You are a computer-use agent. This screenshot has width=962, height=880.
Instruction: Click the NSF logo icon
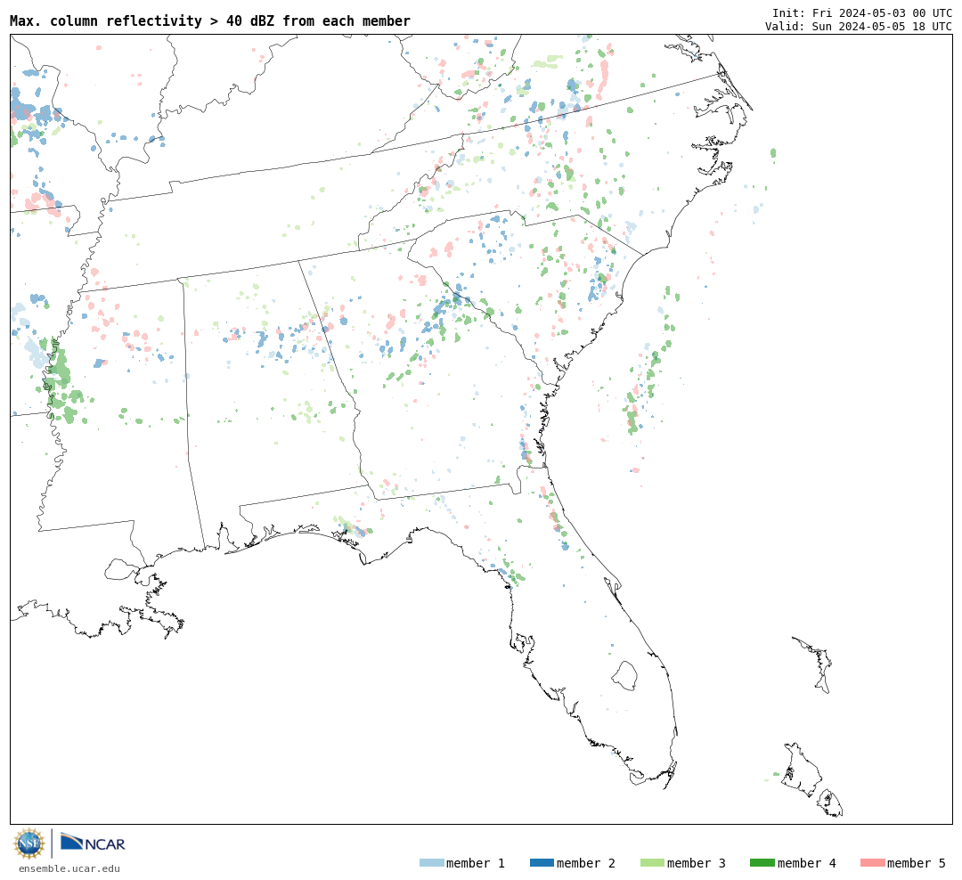[29, 843]
